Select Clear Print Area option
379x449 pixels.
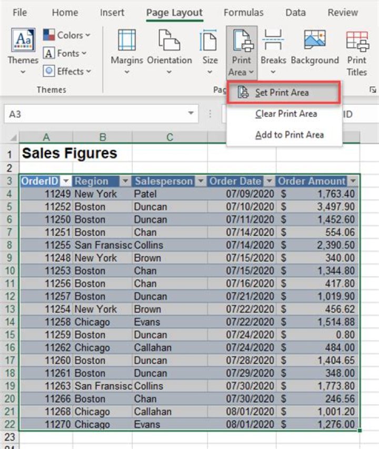(286, 114)
